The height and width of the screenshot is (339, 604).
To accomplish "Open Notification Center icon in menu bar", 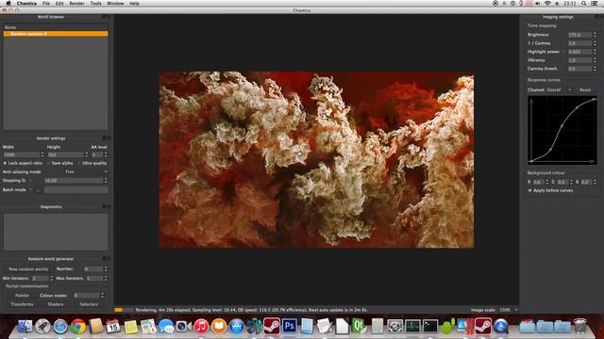I will 595,3.
